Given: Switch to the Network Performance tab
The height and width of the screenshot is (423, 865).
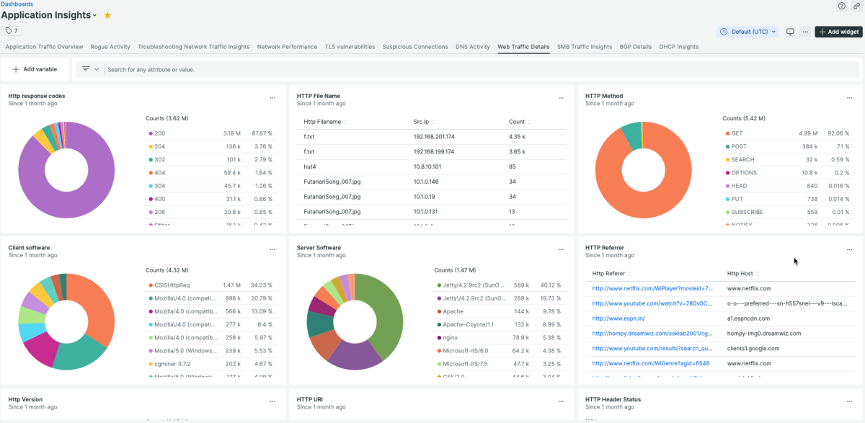Looking at the screenshot, I should point(287,47).
